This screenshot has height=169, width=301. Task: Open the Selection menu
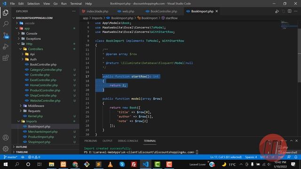(33, 4)
